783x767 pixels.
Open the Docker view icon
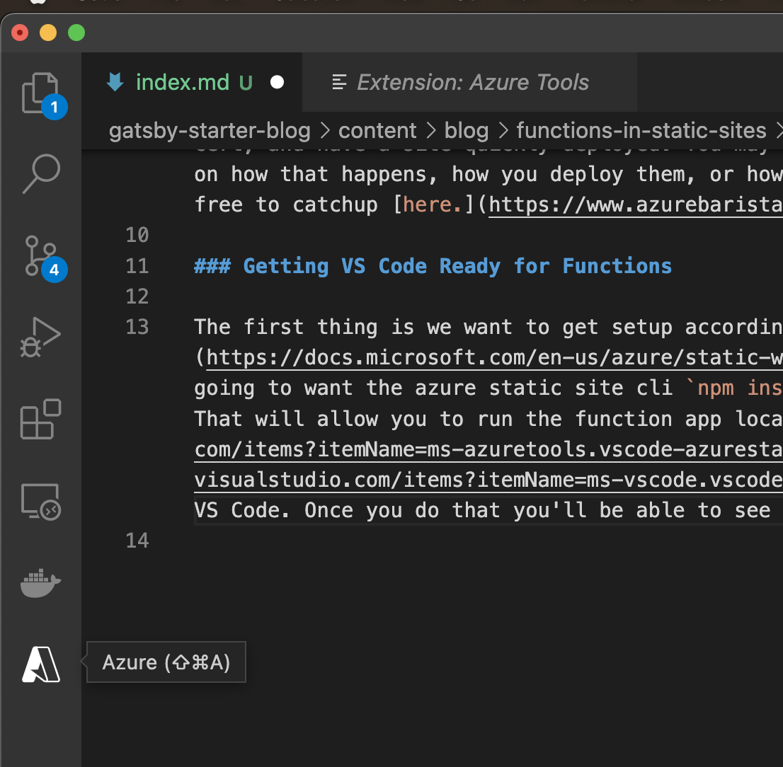40,583
